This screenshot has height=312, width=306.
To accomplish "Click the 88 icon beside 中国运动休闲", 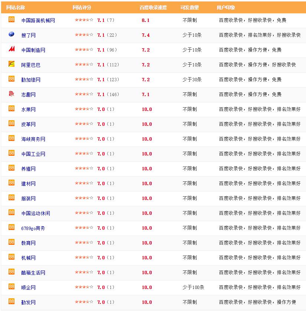I will point(11,212).
